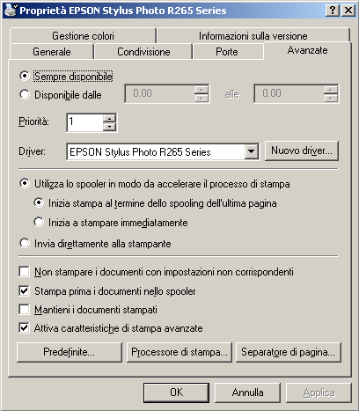Viewport: 359px width, 411px height.
Task: Click the printer icon in title bar
Action: [11, 10]
